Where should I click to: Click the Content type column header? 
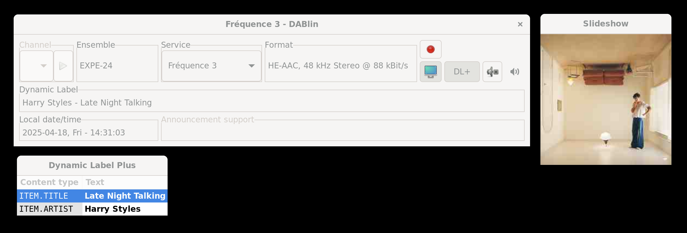(x=49, y=182)
